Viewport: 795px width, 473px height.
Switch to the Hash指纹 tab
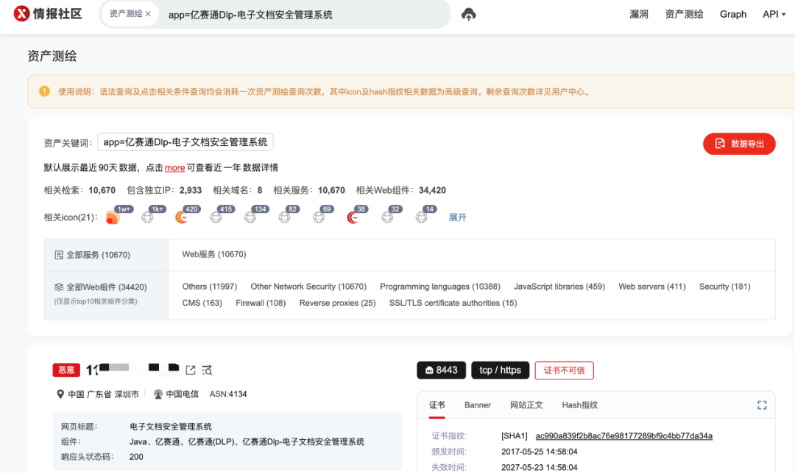(x=579, y=405)
